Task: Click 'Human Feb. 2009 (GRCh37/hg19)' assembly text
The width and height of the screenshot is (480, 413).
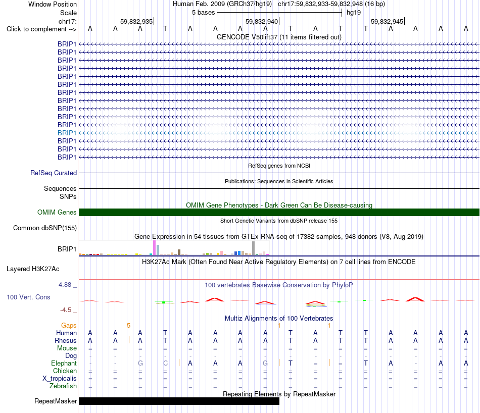Action: [222, 4]
